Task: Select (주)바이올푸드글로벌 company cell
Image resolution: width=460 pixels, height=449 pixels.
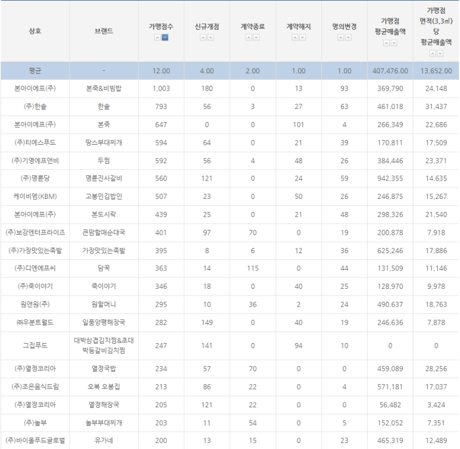Action: point(35,441)
